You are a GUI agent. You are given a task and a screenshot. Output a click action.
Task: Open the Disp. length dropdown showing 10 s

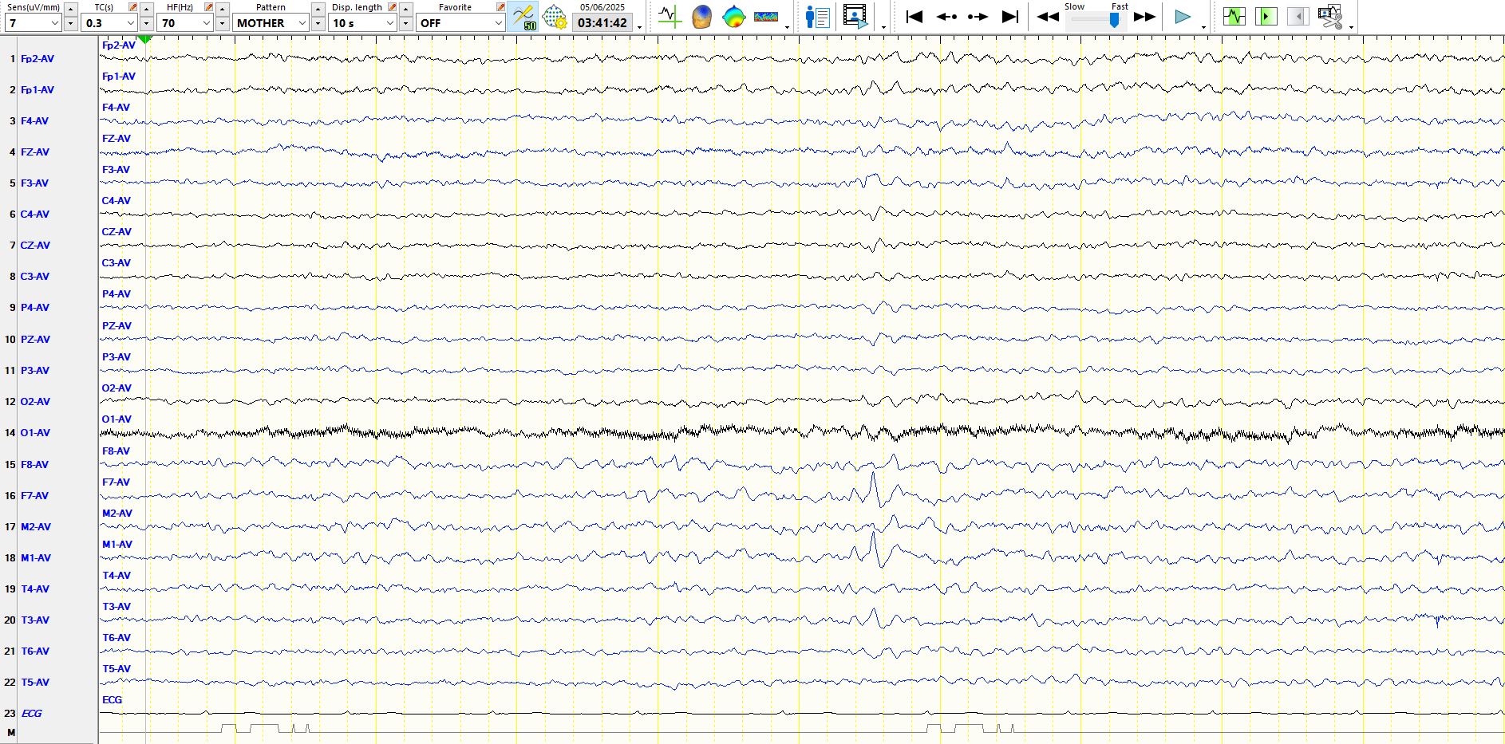click(363, 23)
